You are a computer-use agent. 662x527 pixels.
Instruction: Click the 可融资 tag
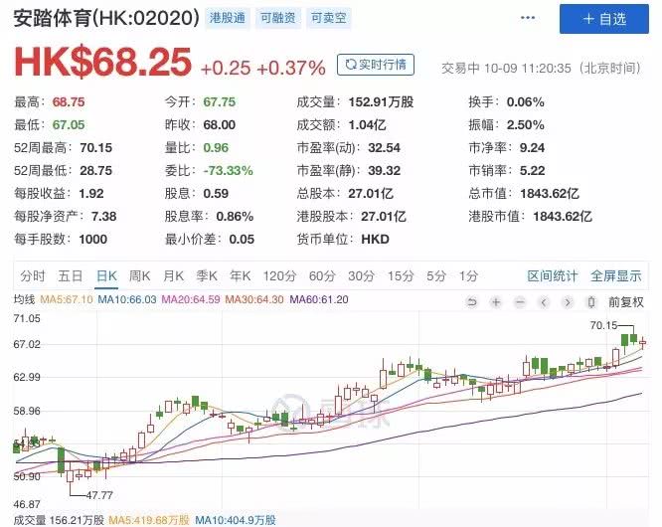[x=277, y=18]
